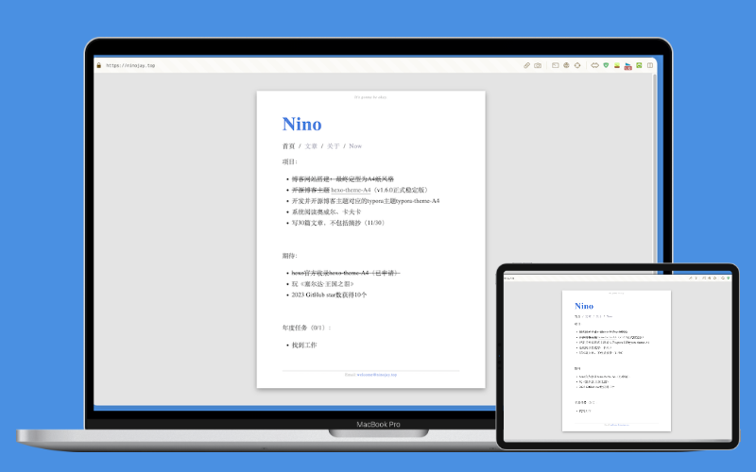Click the Nino site title
The width and height of the screenshot is (756, 472).
click(x=301, y=125)
